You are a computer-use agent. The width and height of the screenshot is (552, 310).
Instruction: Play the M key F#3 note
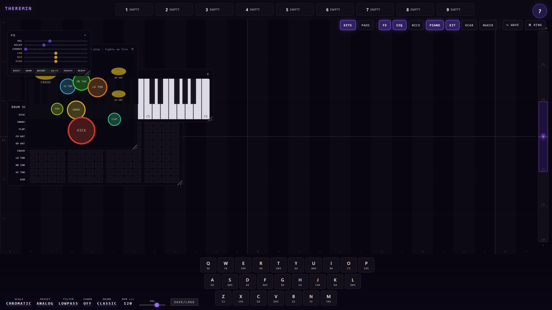point(329,298)
